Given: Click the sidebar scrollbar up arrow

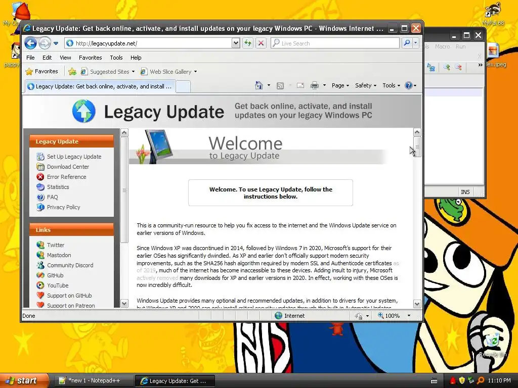Looking at the screenshot, I should point(124,133).
